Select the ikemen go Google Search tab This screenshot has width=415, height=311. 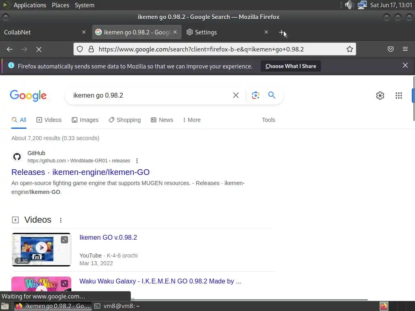coord(137,32)
